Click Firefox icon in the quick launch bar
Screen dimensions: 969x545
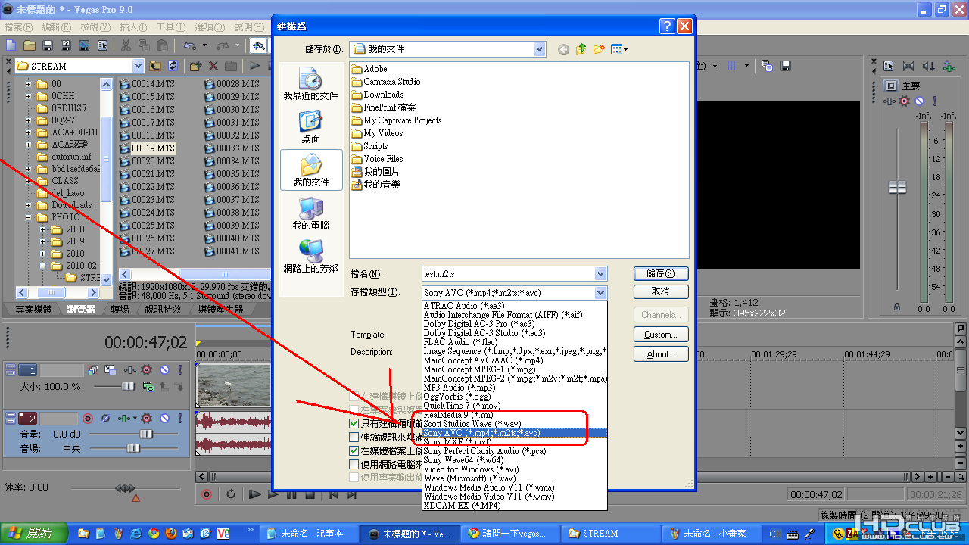point(171,534)
